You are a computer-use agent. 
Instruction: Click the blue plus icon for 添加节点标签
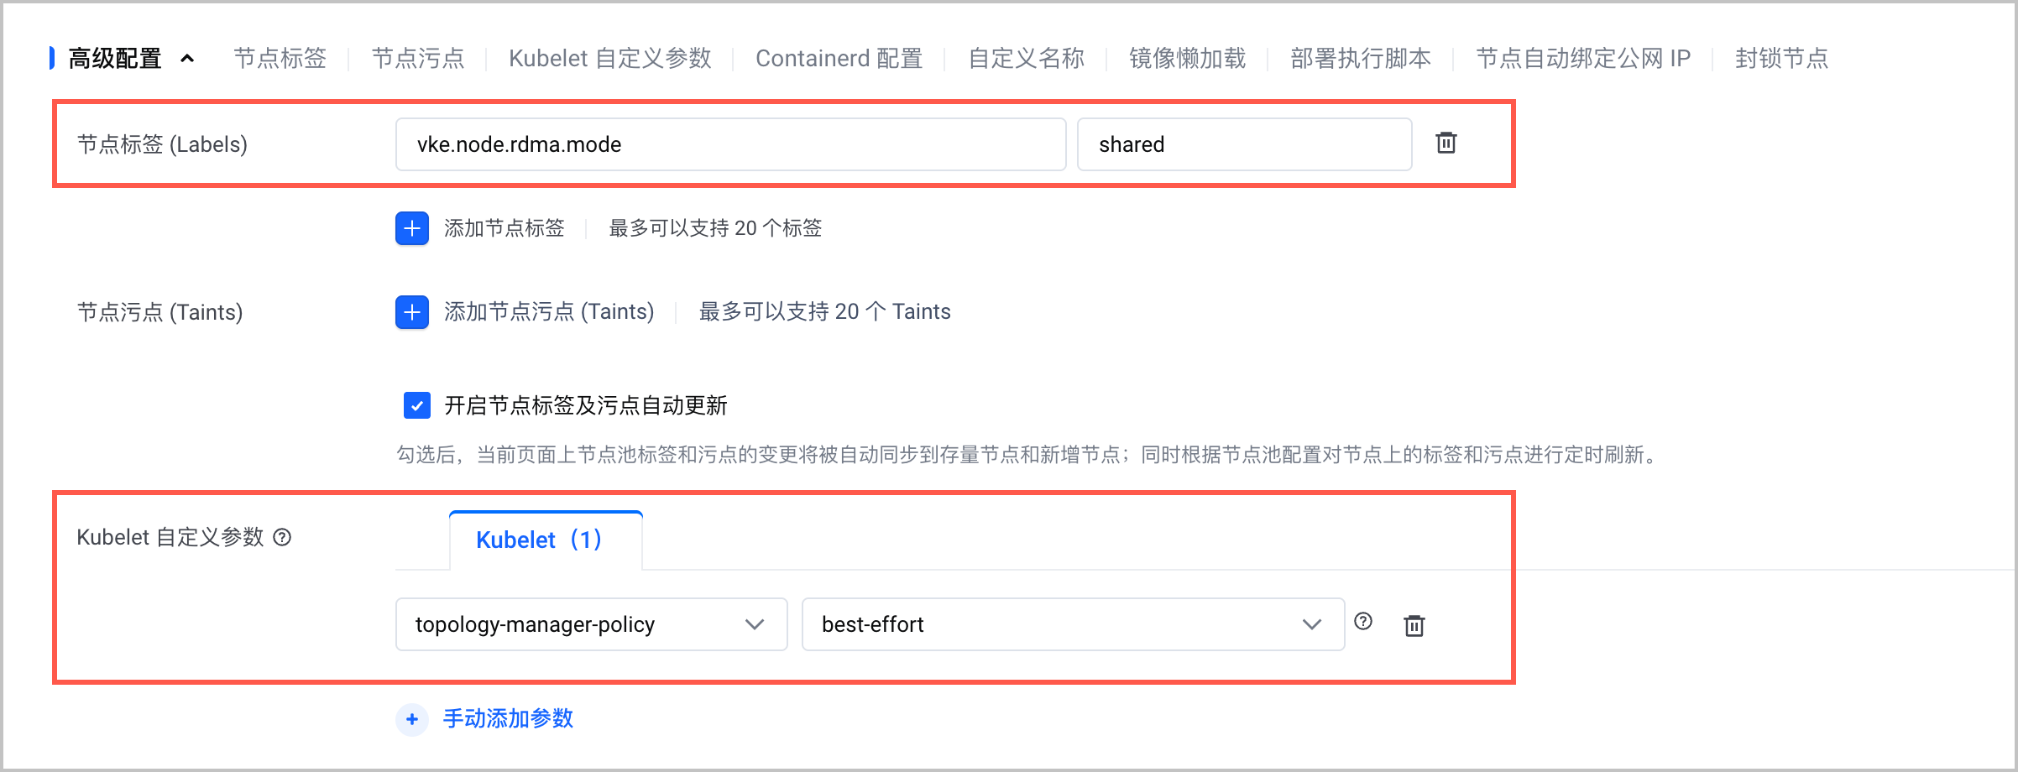point(412,228)
